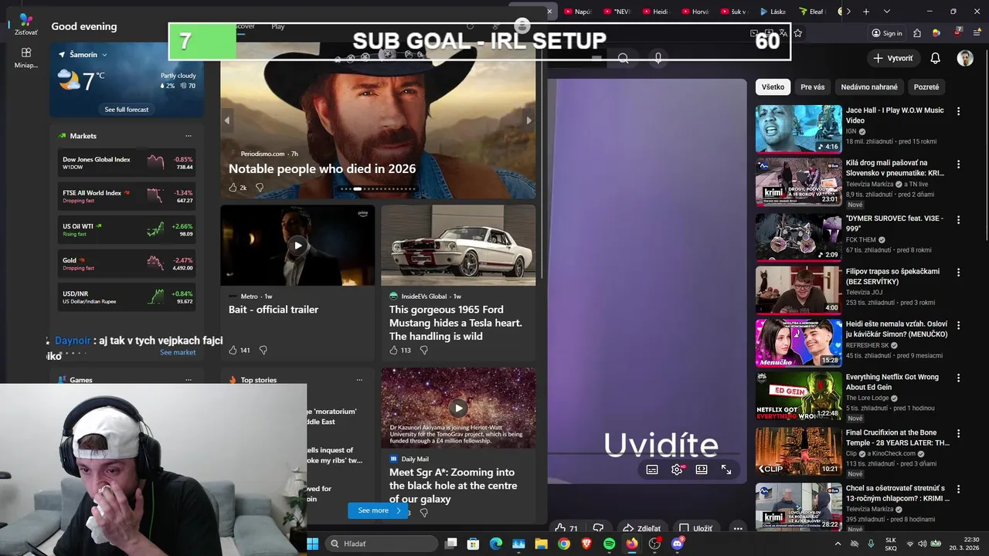
Task: Open Spotify from the taskbar
Action: 609,544
